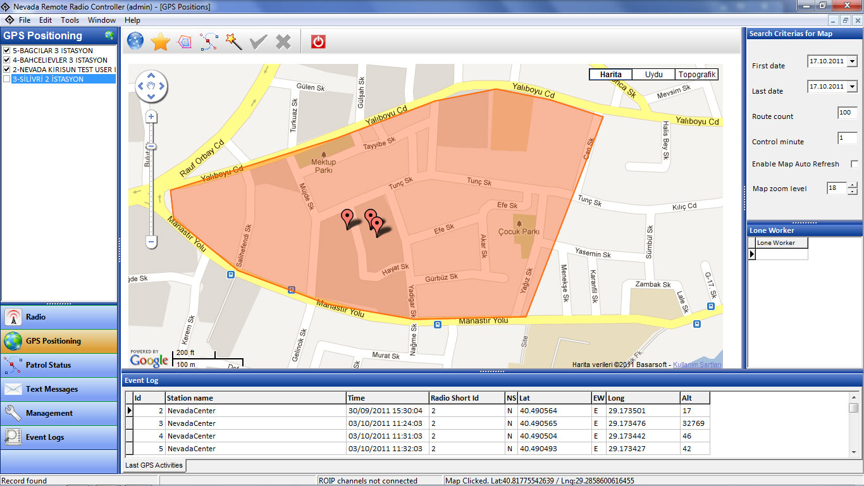The image size is (864, 486).
Task: Open the Management section
Action: tap(59, 413)
